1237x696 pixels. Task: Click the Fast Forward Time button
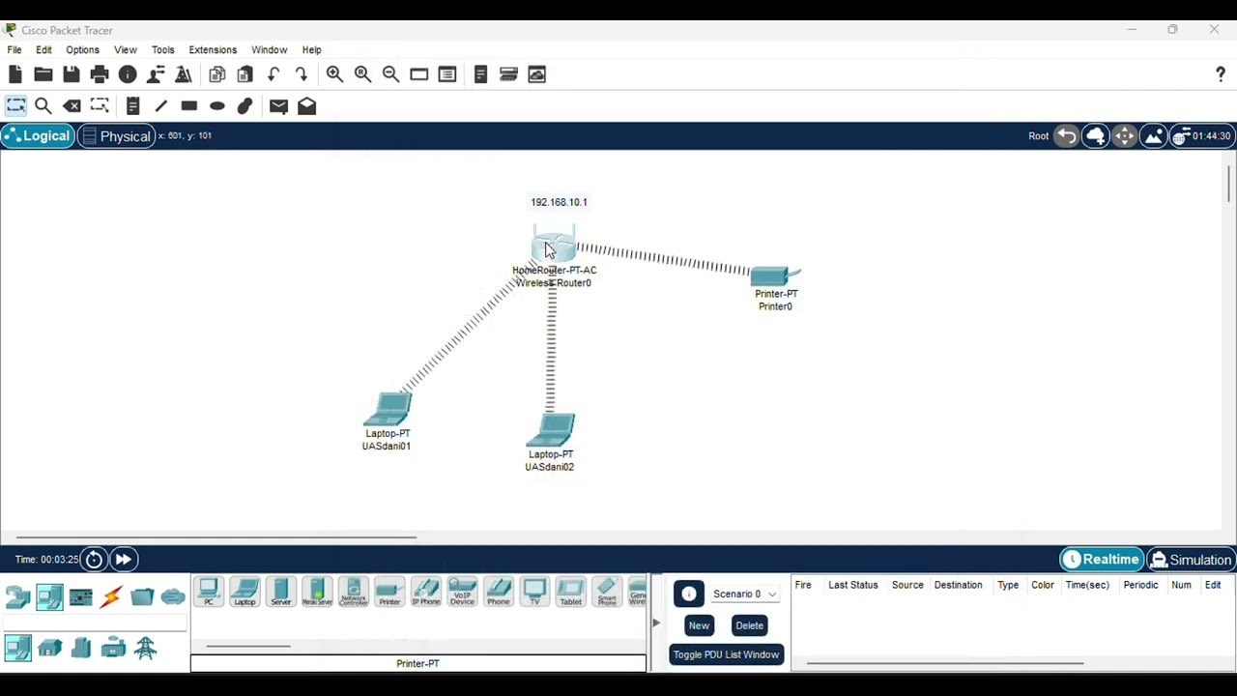point(123,560)
